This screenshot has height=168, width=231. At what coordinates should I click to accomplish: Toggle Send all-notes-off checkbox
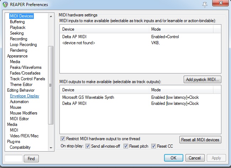88,146
